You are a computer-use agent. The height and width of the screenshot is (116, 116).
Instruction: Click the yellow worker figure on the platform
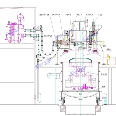click(x=108, y=59)
